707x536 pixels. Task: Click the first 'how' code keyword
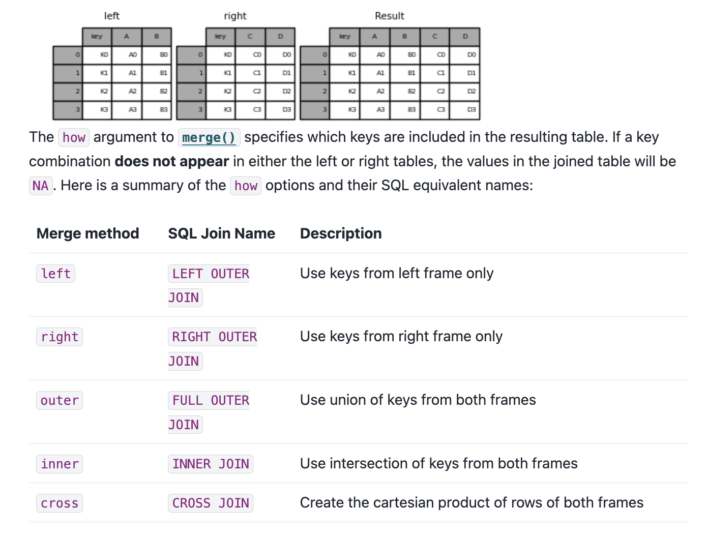pyautogui.click(x=74, y=138)
